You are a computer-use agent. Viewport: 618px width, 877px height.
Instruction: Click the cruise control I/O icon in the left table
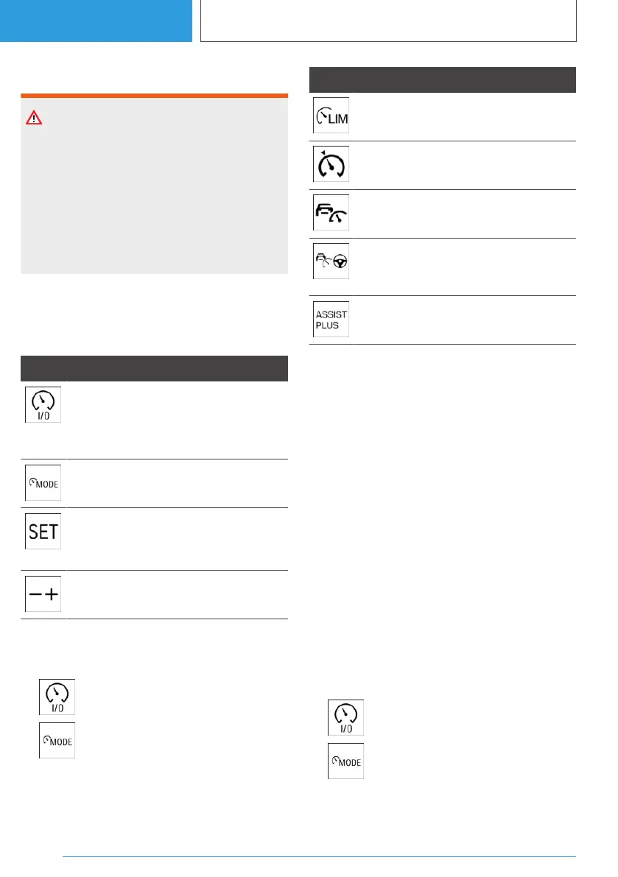pos(43,404)
